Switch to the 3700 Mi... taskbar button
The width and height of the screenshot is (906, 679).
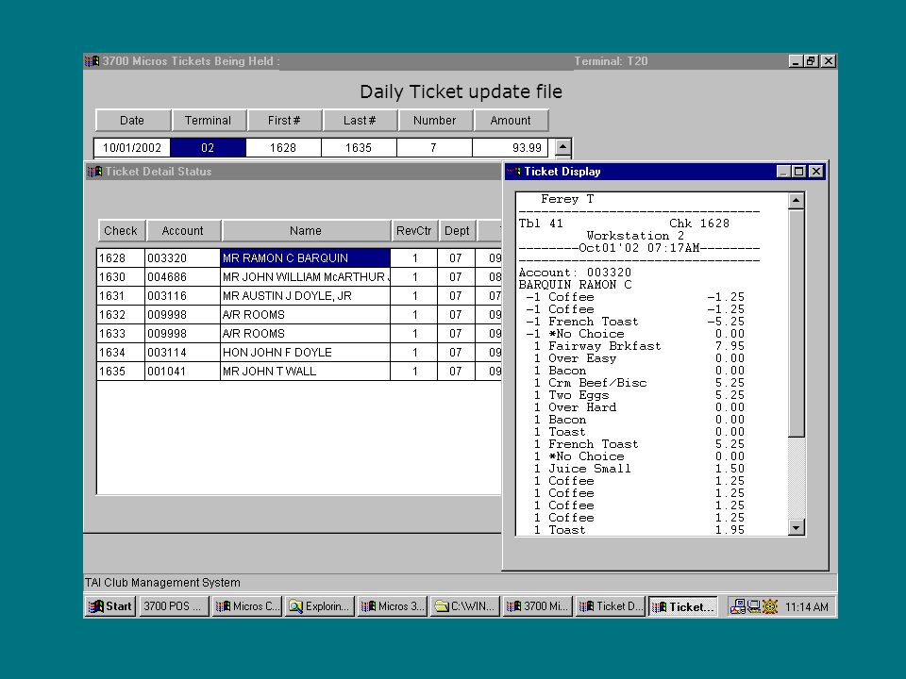538,606
